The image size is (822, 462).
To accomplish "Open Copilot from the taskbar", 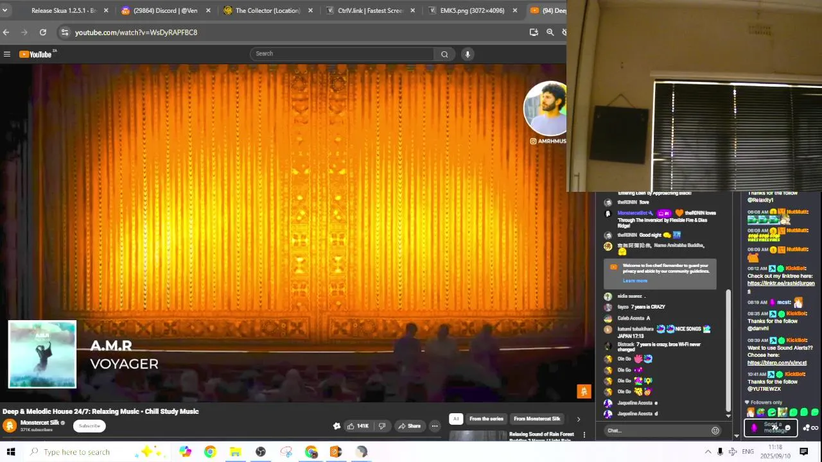I will (185, 452).
